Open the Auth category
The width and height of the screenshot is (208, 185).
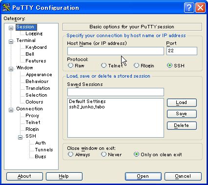[41, 143]
